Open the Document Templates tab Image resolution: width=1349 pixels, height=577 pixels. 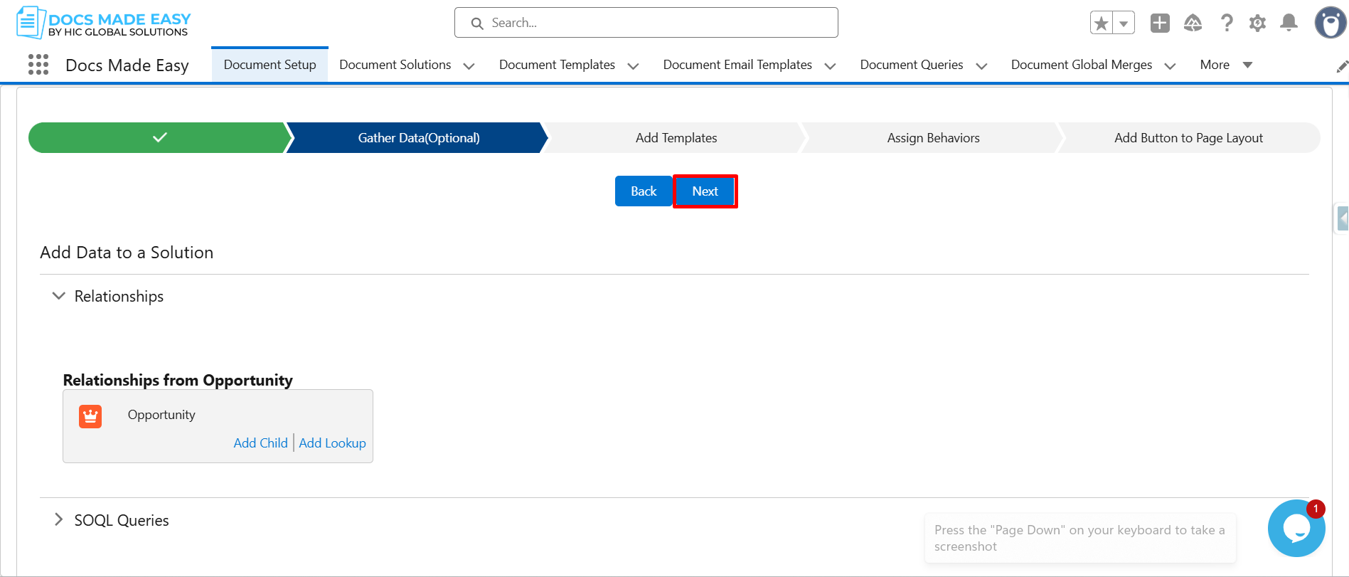tap(557, 65)
